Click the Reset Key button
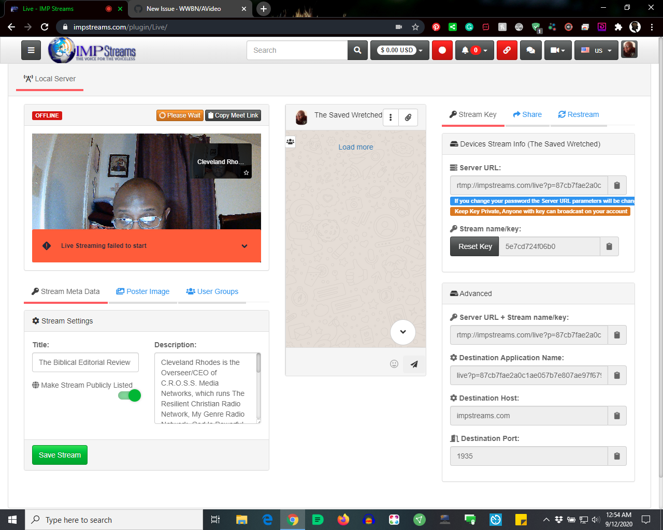The height and width of the screenshot is (530, 663). pos(474,246)
